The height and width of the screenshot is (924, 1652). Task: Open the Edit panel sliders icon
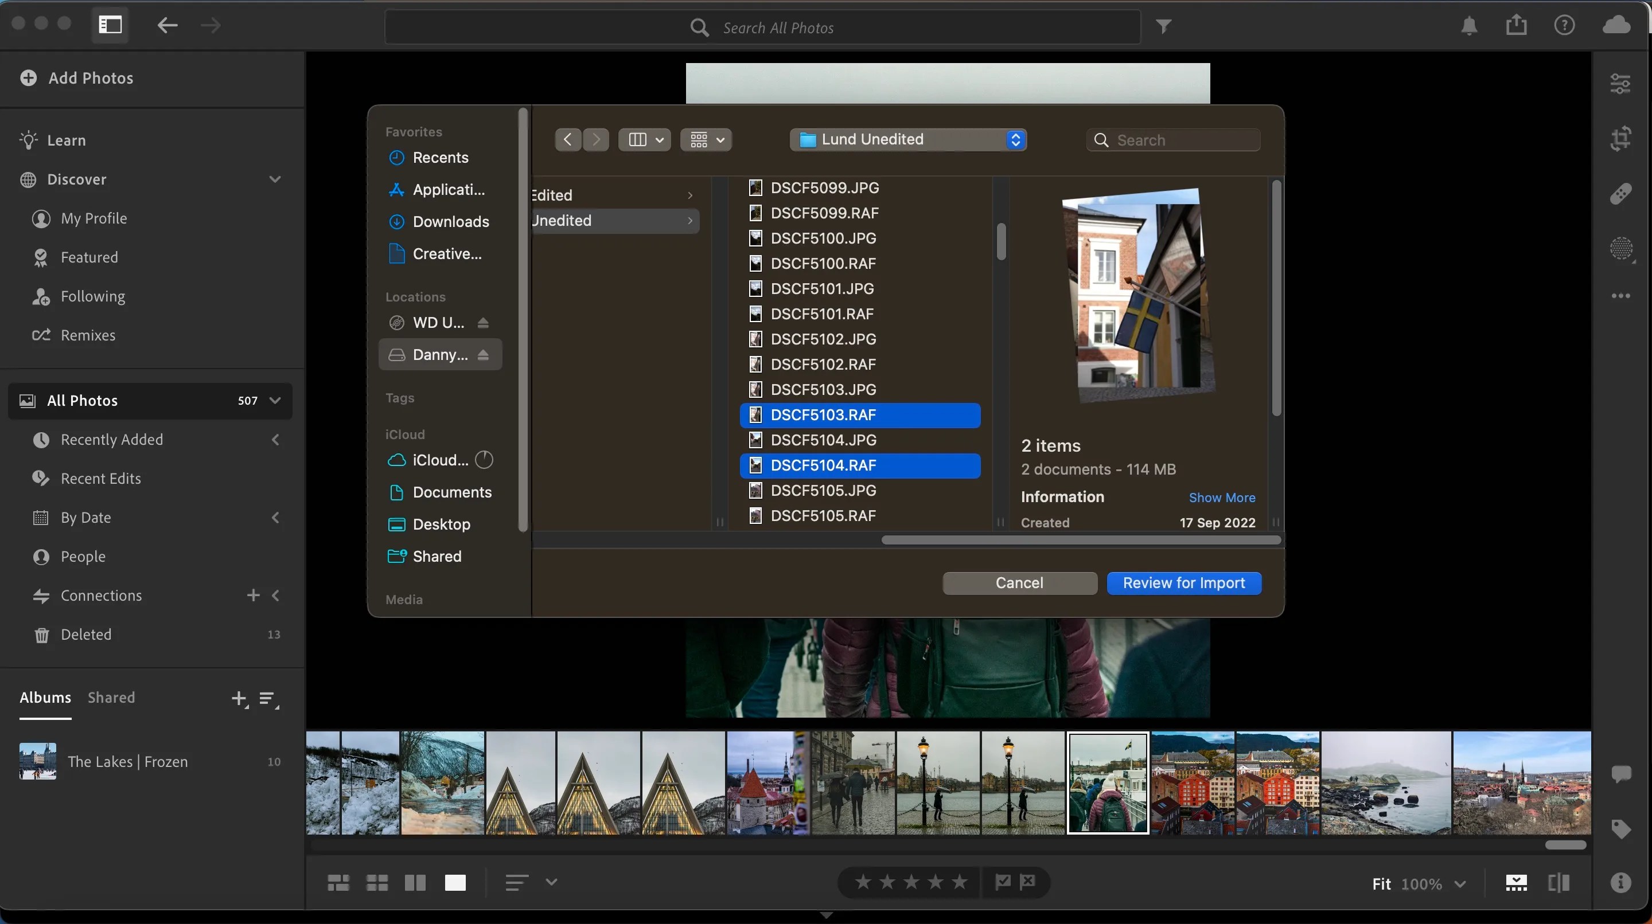[1621, 84]
